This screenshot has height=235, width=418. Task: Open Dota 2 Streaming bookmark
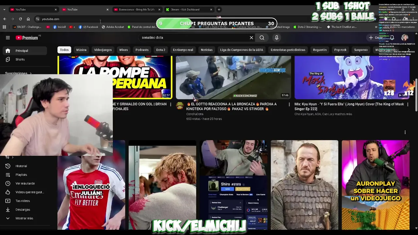(x=307, y=27)
